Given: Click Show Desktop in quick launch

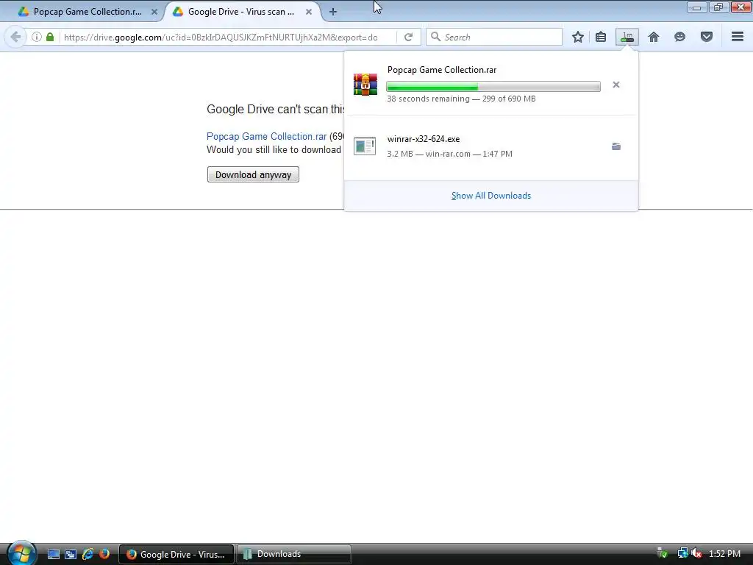Looking at the screenshot, I should [53, 554].
